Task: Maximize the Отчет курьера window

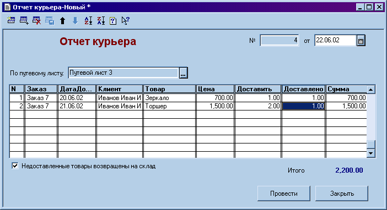Action: tap(369, 7)
